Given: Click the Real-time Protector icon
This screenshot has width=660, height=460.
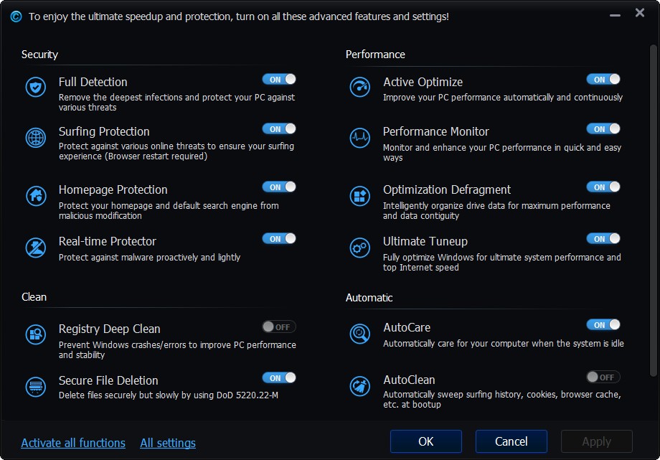Looking at the screenshot, I should pos(36,248).
